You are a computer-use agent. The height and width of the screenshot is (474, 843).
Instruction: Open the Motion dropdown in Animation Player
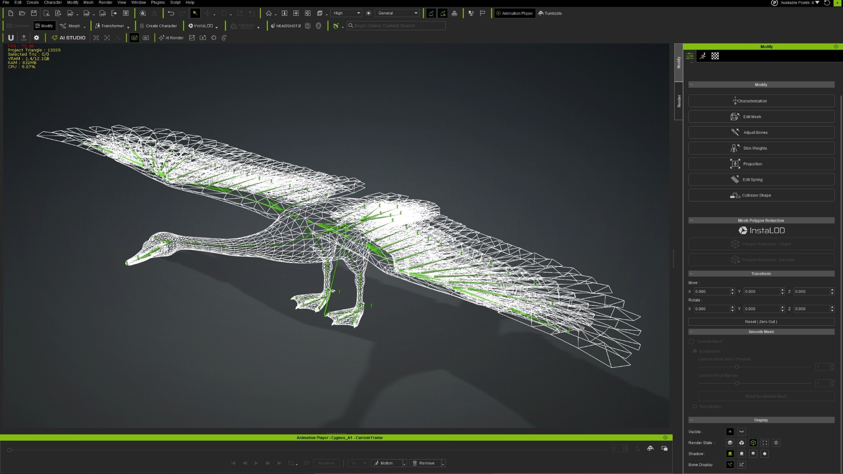pyautogui.click(x=404, y=463)
